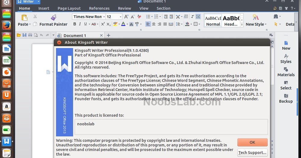
Task: Click the skin T-shirt icon in title bar
Action: point(286,8)
